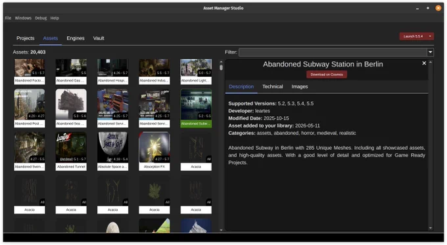This screenshot has width=447, height=245.
Task: Open the Help menu
Action: tap(55, 18)
